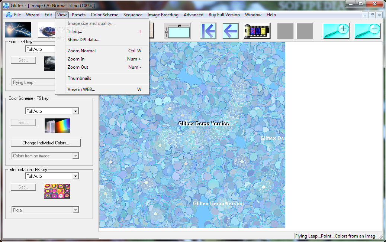Click the Interpretation colorful circles thumbnail

click(x=57, y=191)
